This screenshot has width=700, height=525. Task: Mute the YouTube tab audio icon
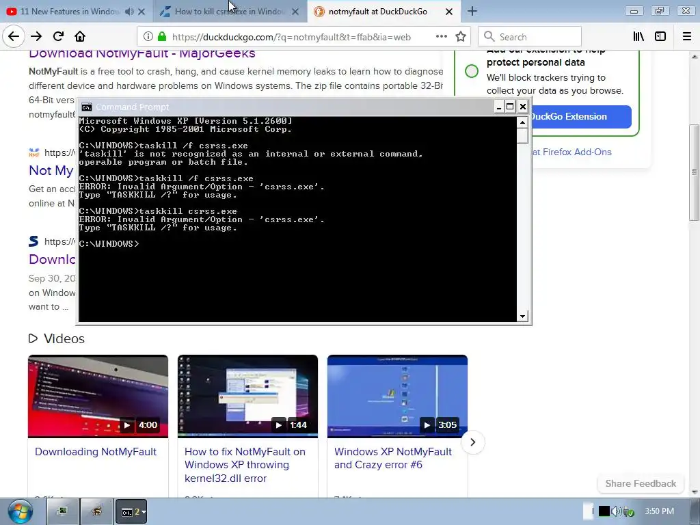click(129, 12)
